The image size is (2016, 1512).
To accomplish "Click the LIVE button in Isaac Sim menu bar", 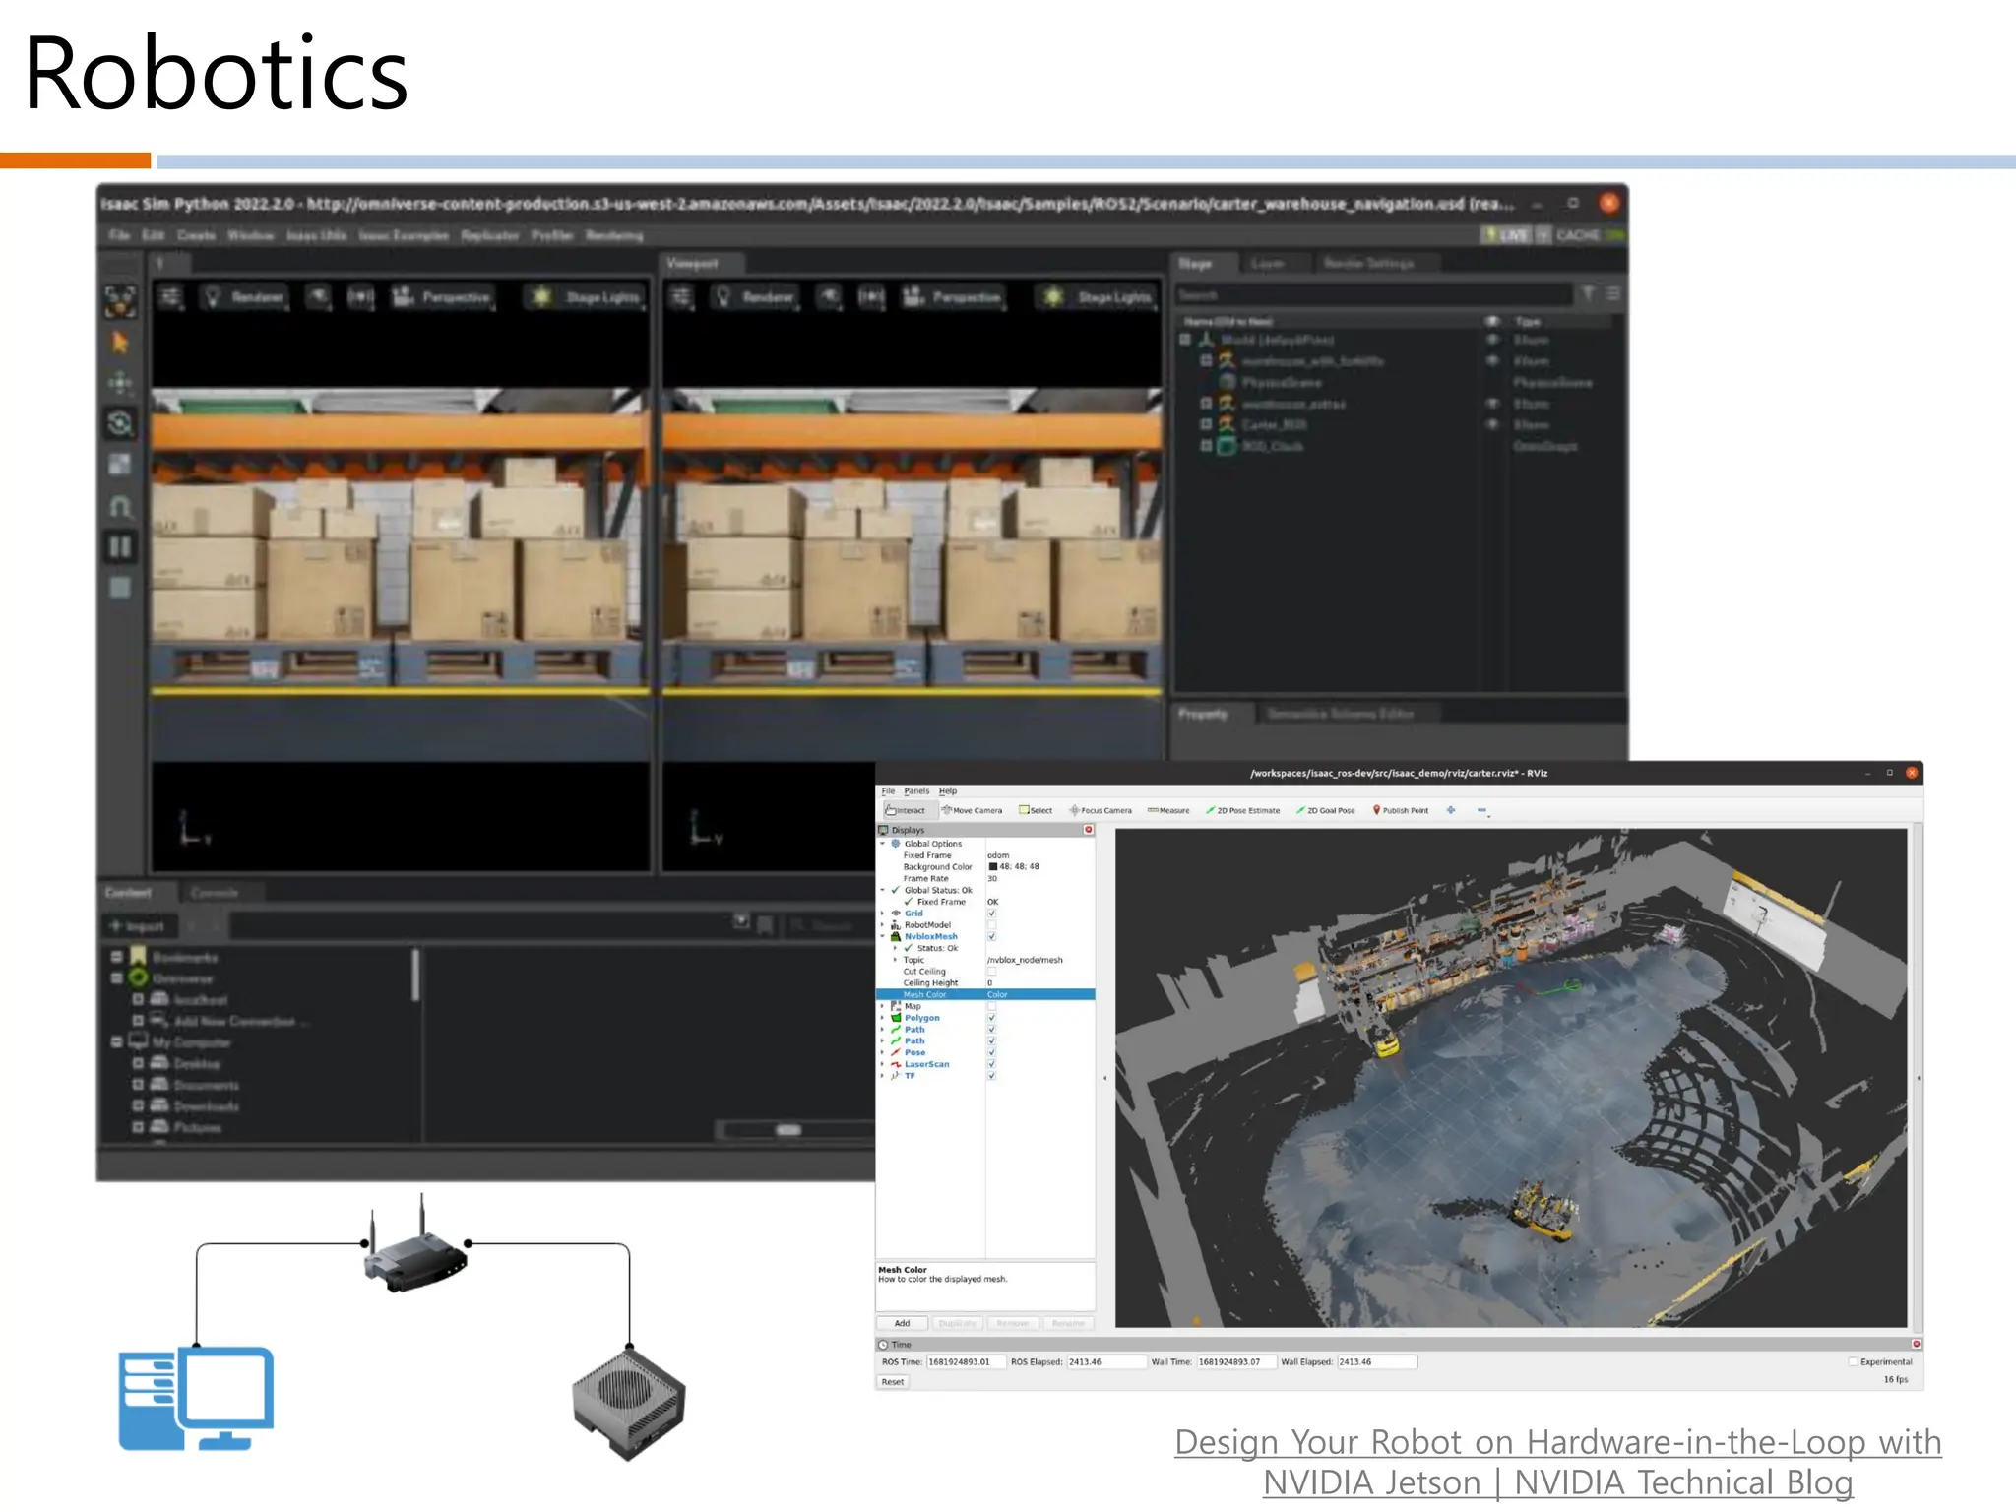I will [x=1507, y=235].
